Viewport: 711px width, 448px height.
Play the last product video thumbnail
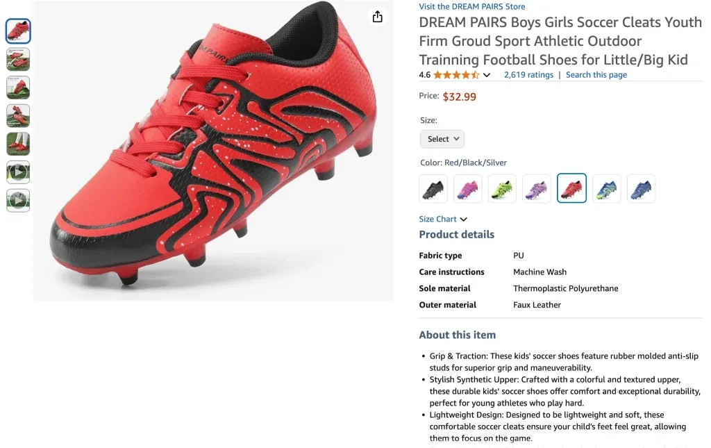pos(18,201)
